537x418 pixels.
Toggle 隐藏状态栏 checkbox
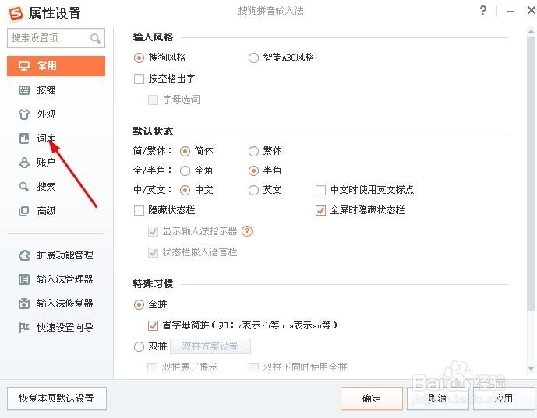point(139,210)
